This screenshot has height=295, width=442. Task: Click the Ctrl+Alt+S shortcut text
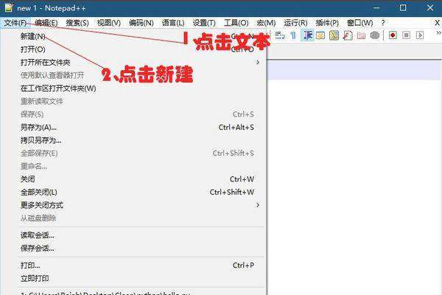(x=236, y=128)
